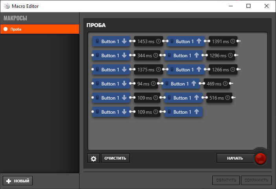This screenshot has width=276, height=189.
Task: Click up arrow on last Button 1 block
Action: [197, 112]
